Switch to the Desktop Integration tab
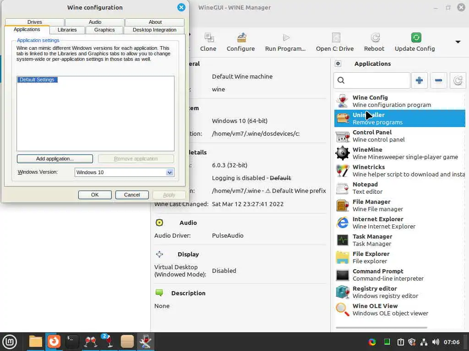This screenshot has height=351, width=469. [154, 30]
